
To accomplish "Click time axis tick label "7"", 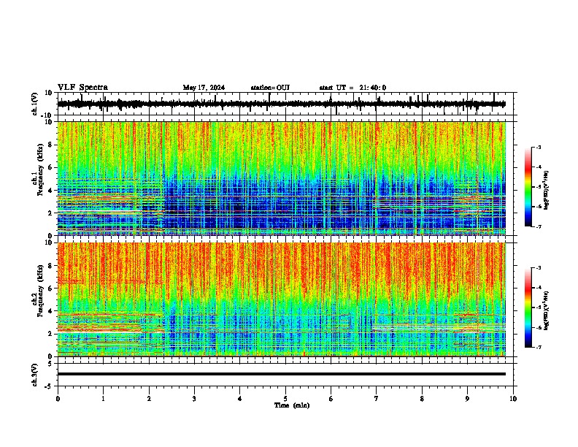I will click(377, 399).
